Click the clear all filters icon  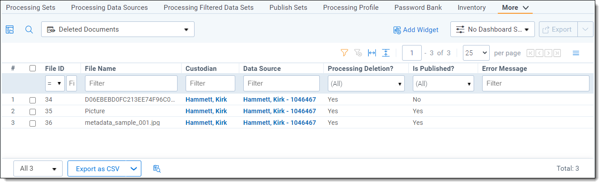click(x=358, y=53)
